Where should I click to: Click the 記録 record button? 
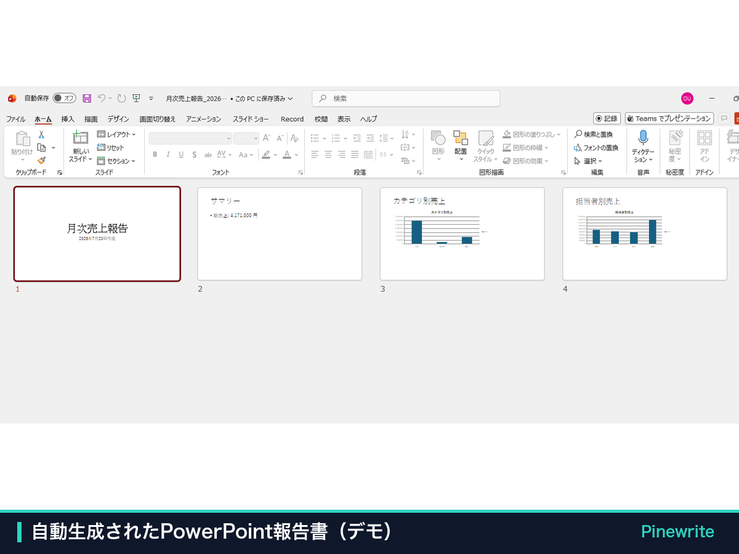pyautogui.click(x=607, y=118)
